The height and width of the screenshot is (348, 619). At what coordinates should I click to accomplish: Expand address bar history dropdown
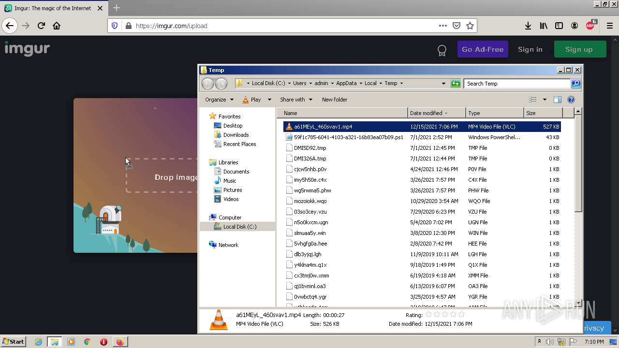[443, 84]
